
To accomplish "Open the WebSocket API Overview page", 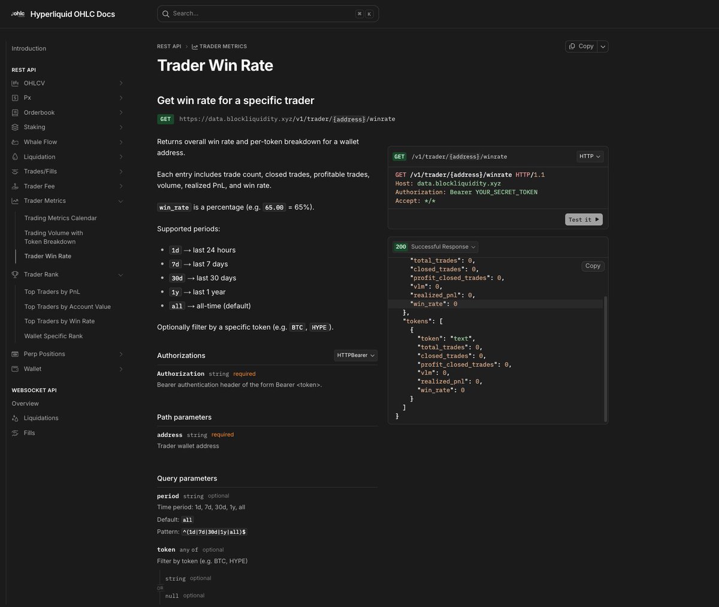I will point(25,403).
